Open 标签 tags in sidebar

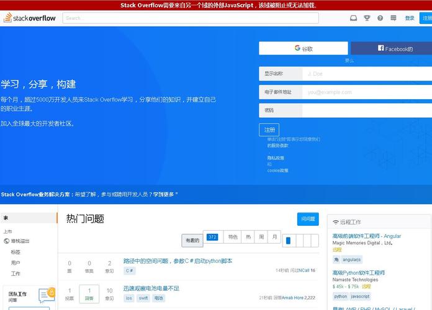(16, 252)
